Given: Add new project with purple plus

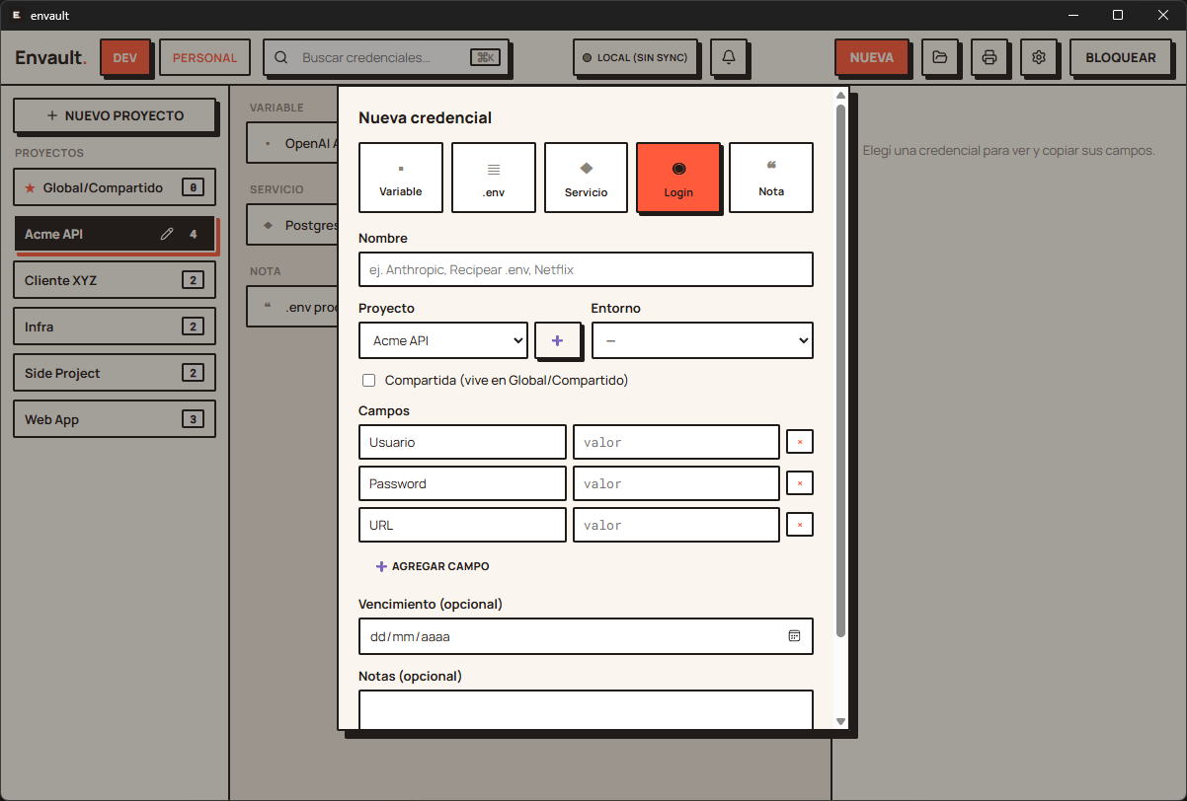Looking at the screenshot, I should pyautogui.click(x=557, y=340).
